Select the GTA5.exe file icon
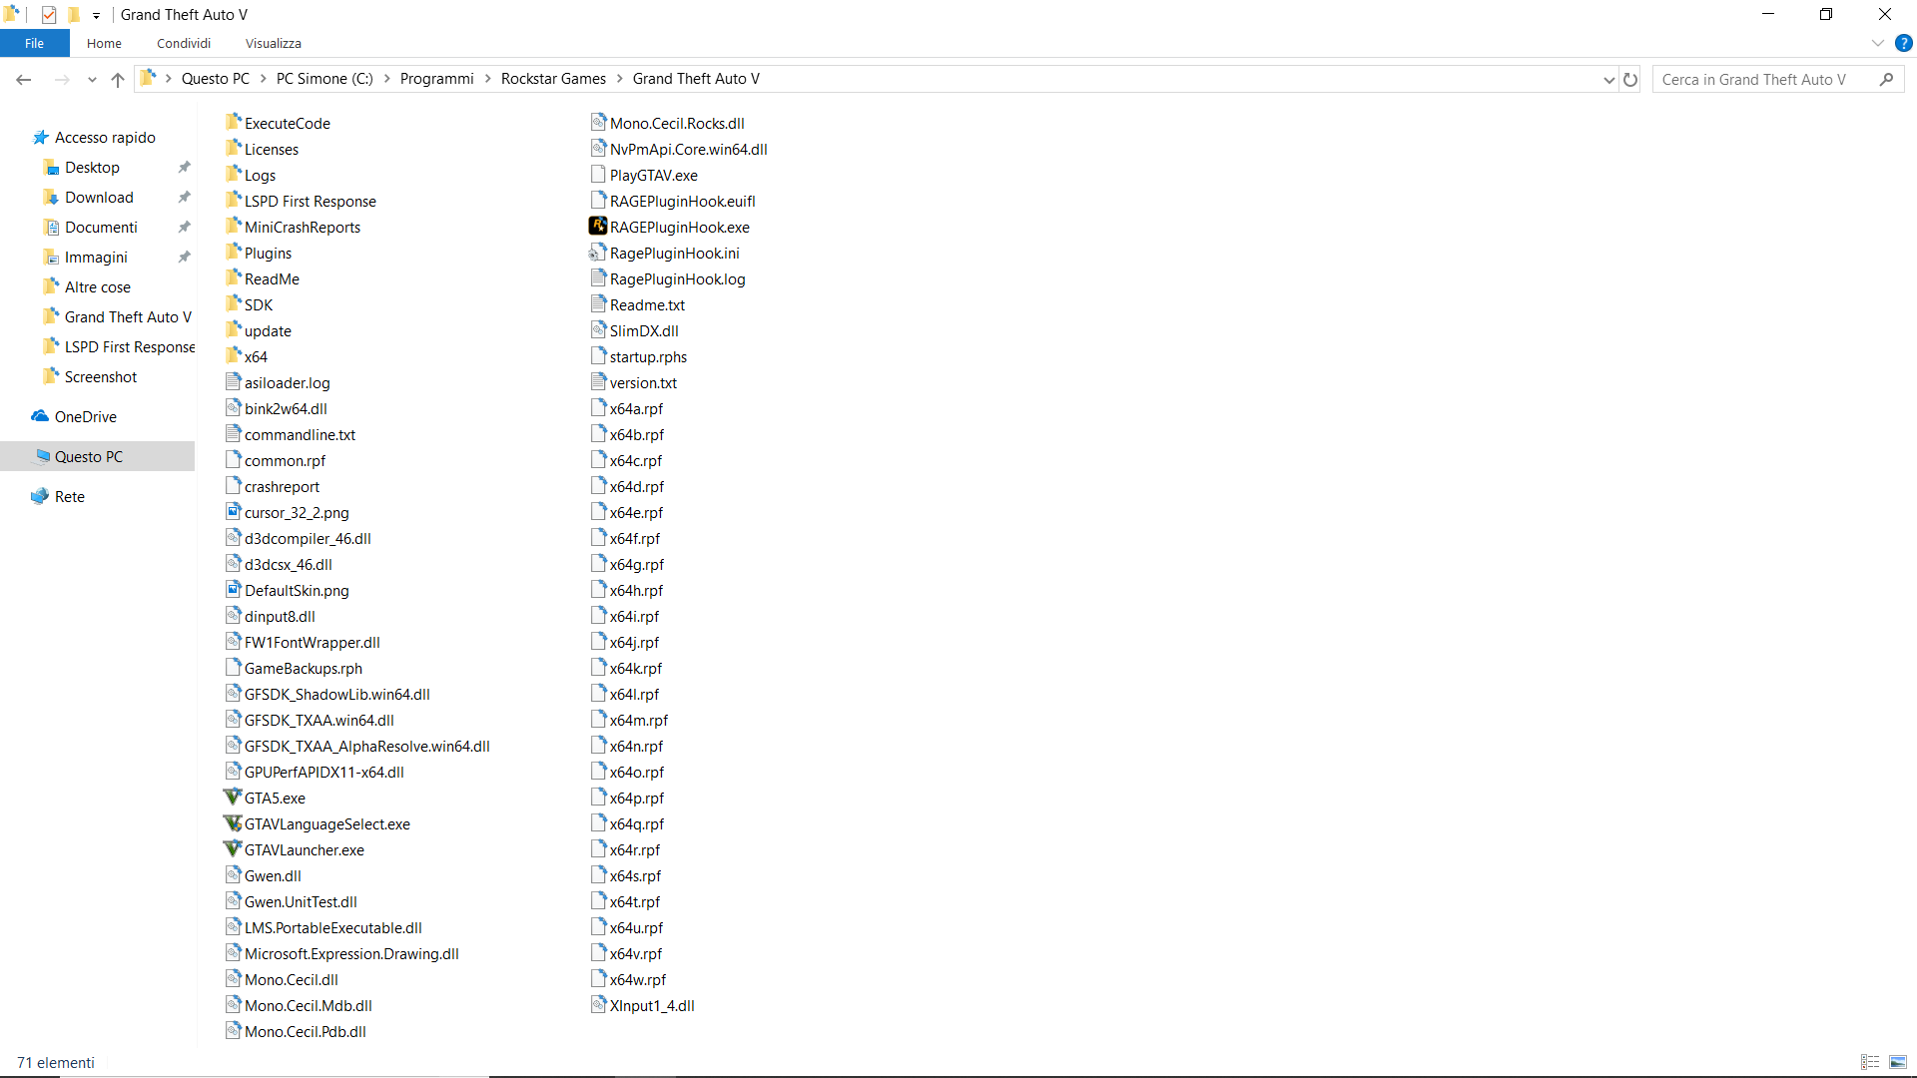Viewport: 1917px width, 1078px height. pyautogui.click(x=233, y=798)
